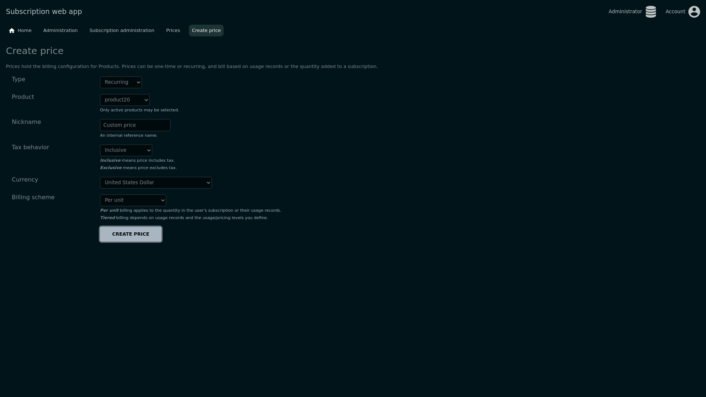
Task: Click the Nickname input field
Action: point(135,125)
